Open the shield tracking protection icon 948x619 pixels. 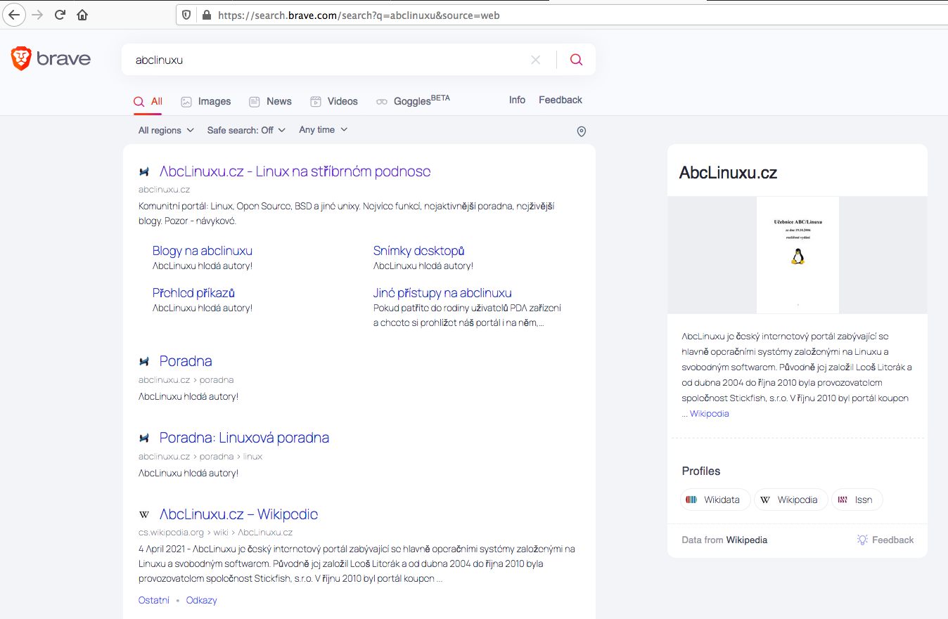click(186, 15)
